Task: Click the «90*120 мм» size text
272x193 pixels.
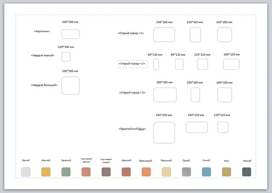Action: [178, 55]
